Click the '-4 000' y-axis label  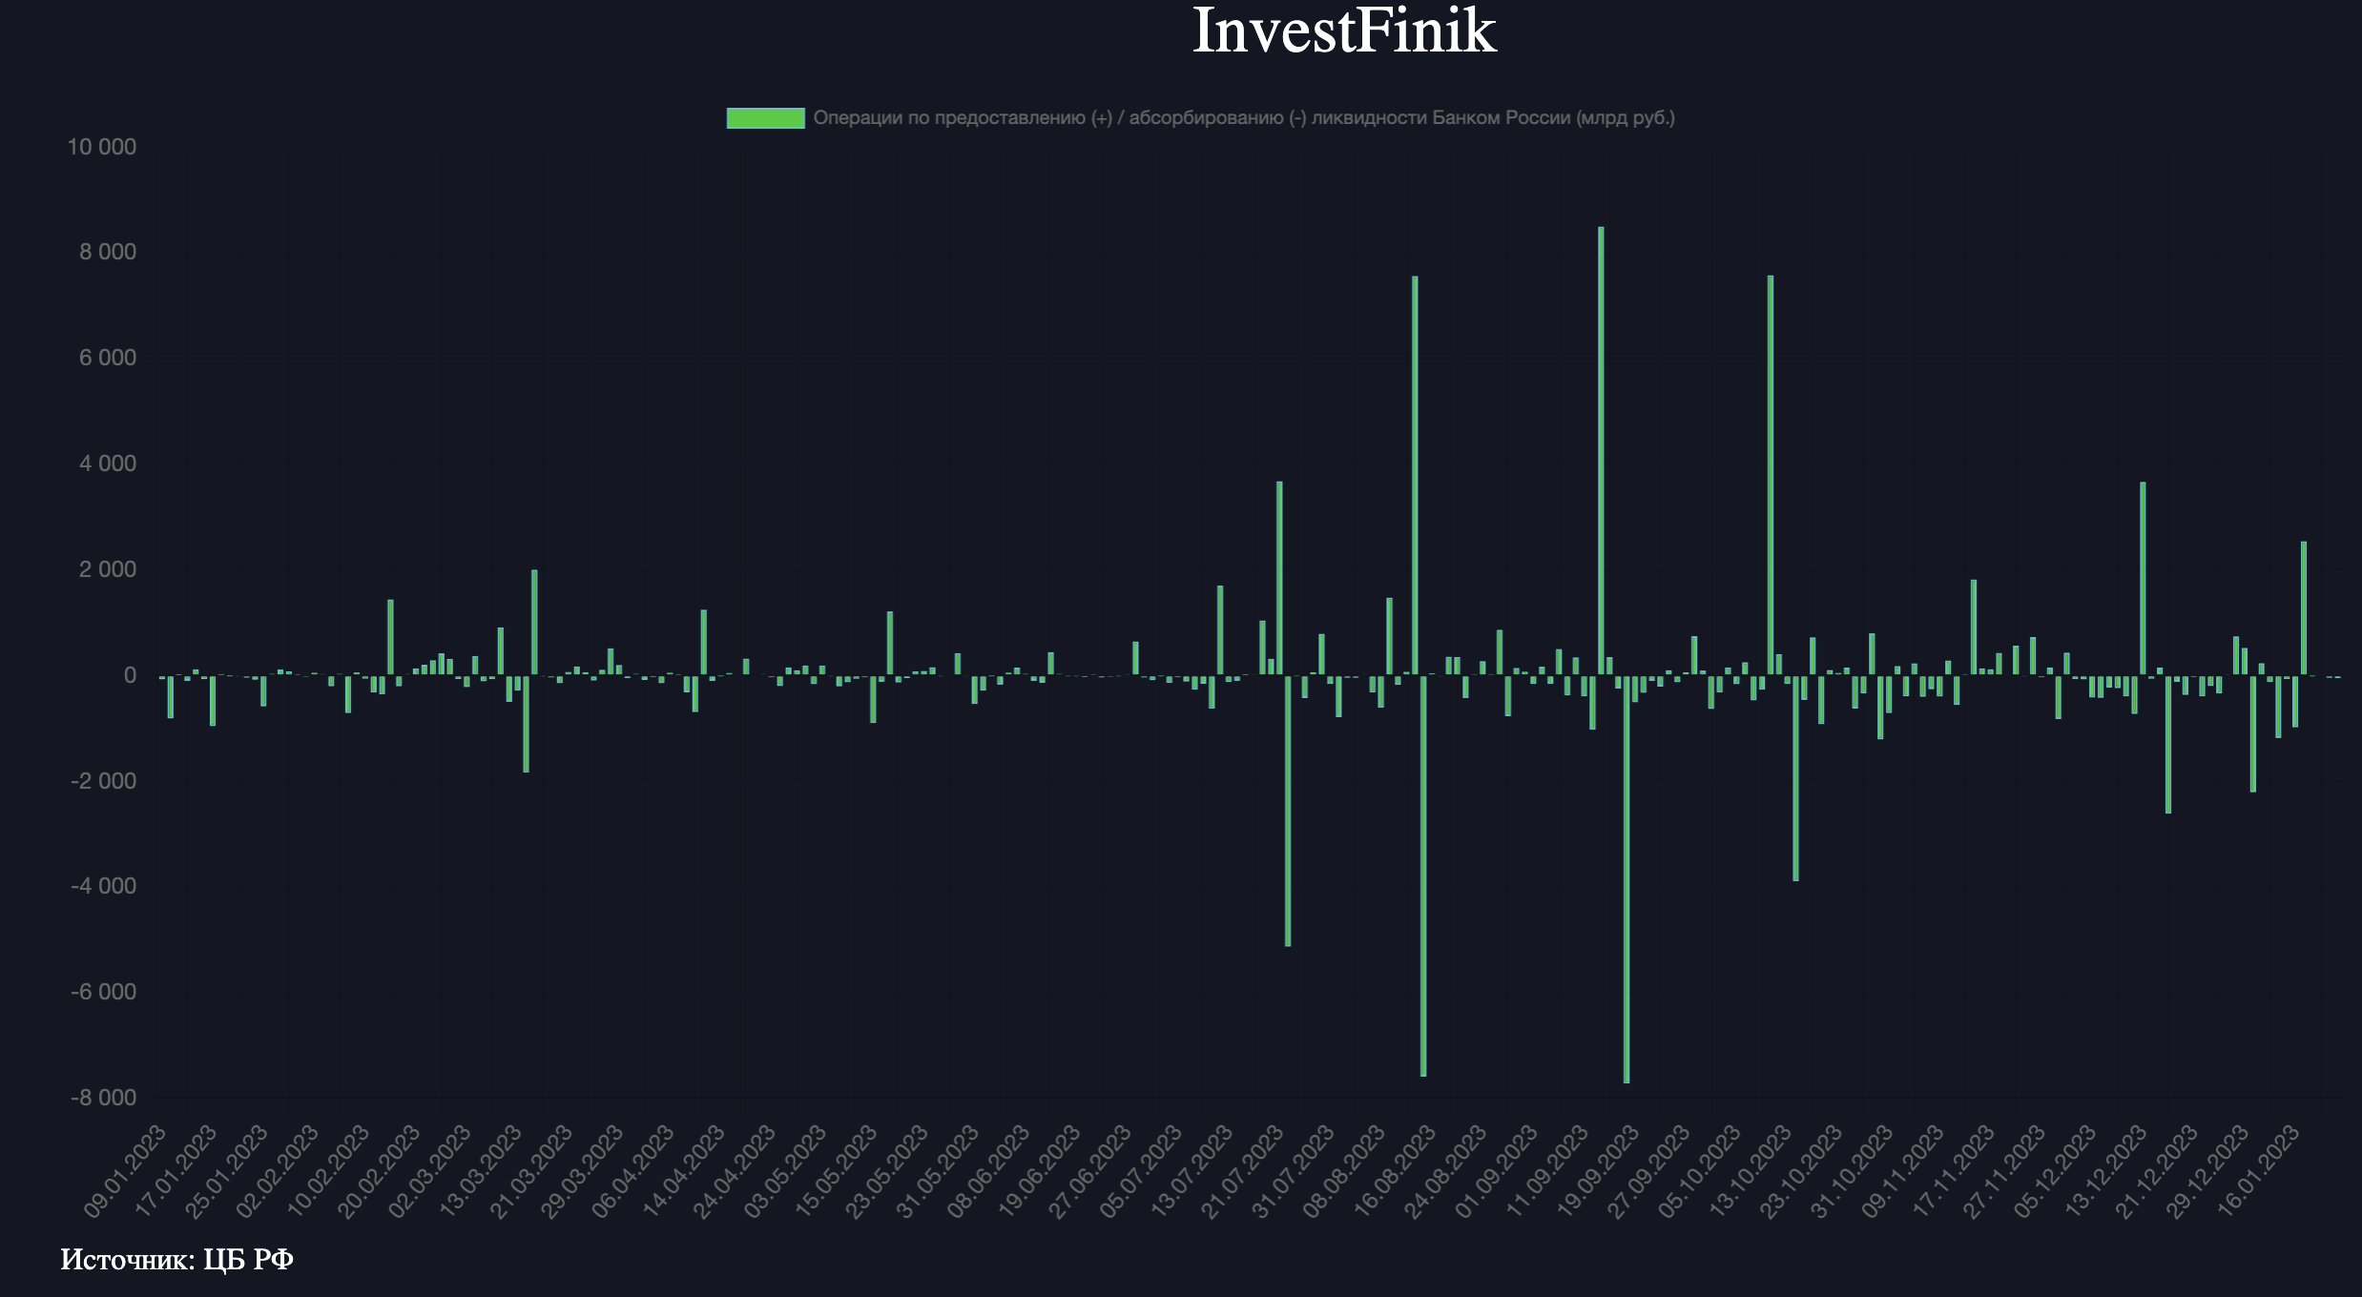tap(103, 886)
